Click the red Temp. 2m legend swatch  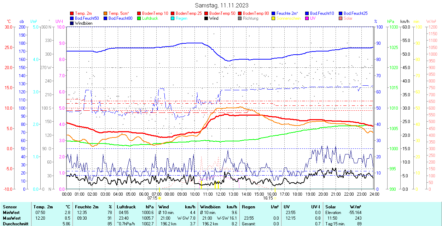72,13
